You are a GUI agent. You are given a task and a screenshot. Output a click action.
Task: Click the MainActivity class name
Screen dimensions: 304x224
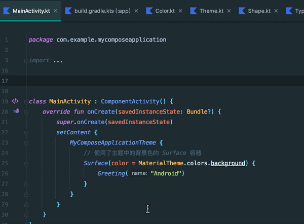(70, 101)
